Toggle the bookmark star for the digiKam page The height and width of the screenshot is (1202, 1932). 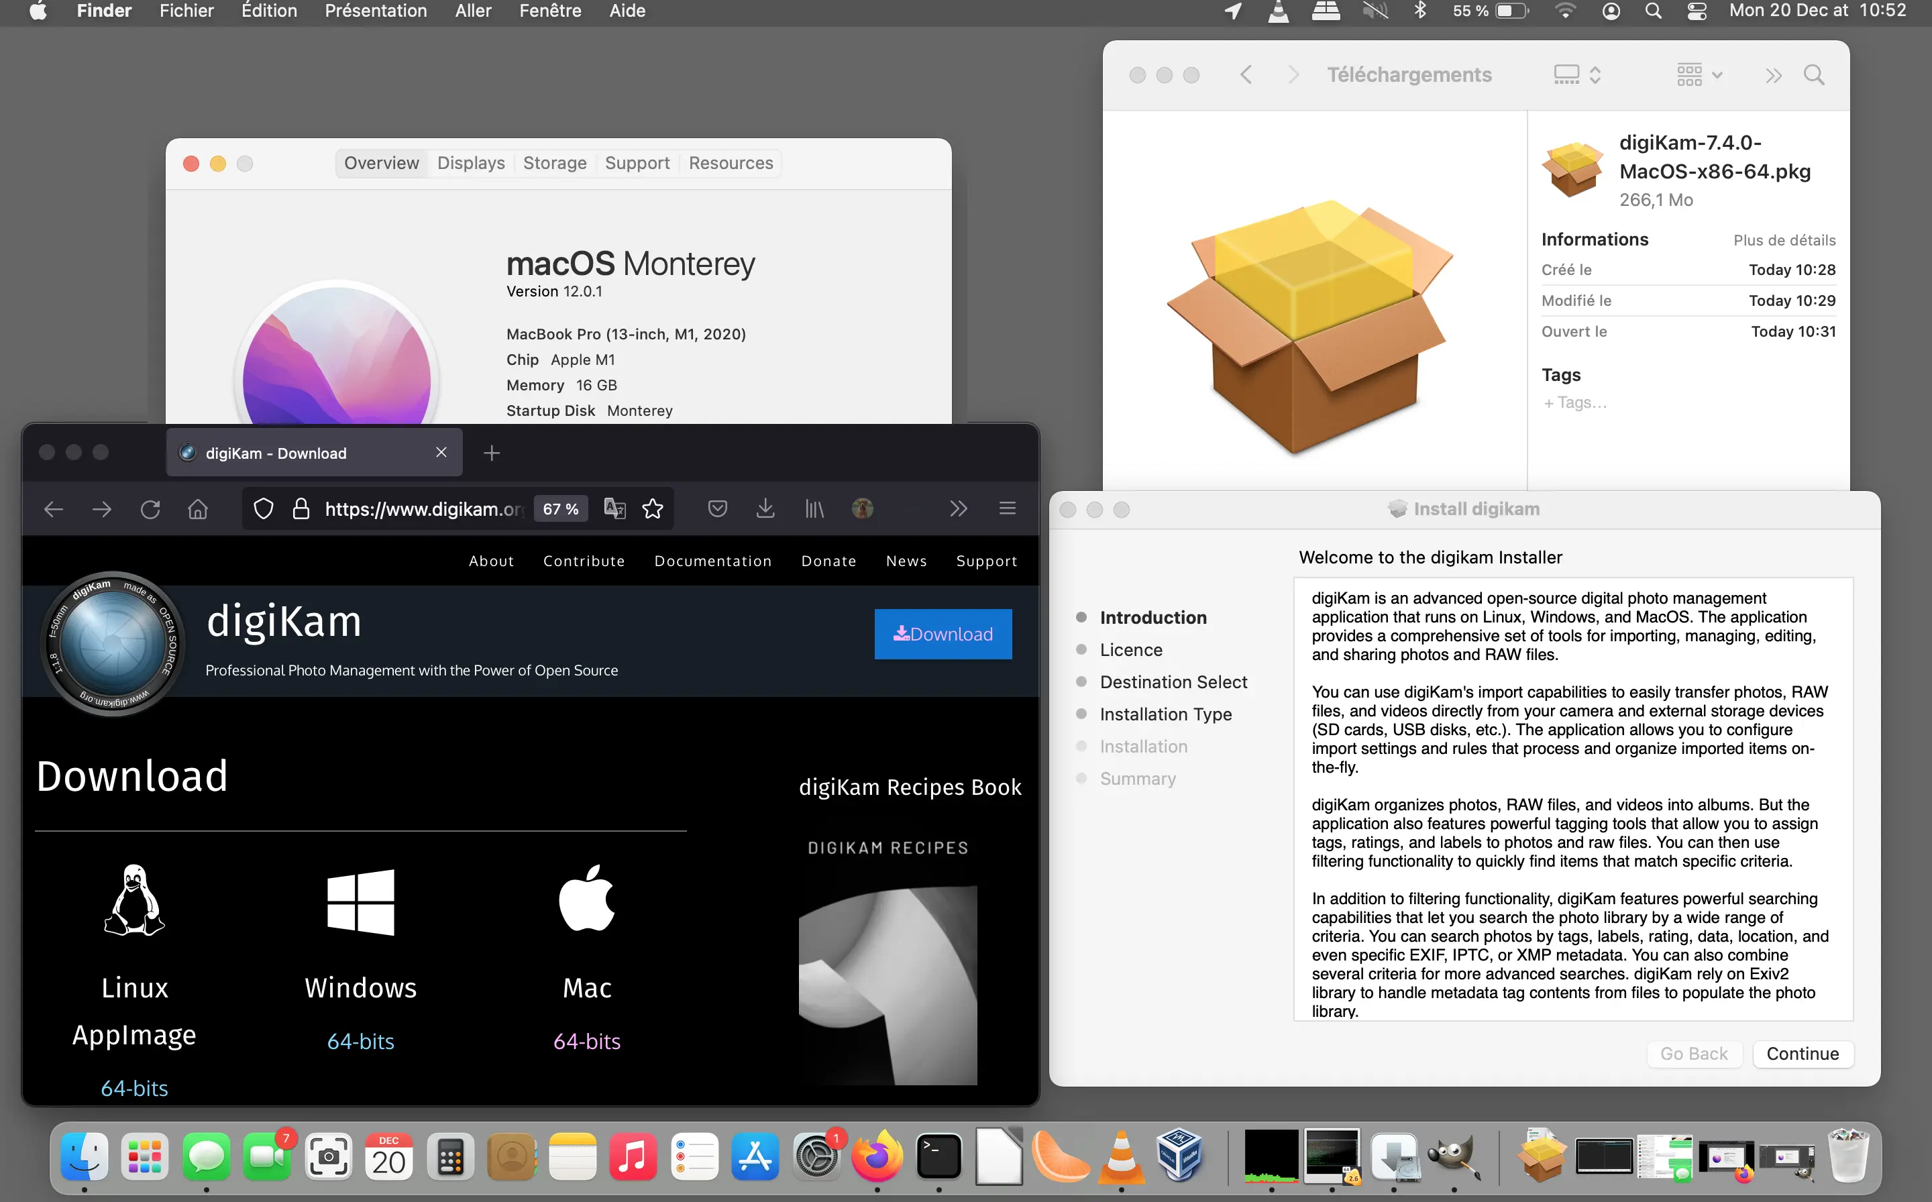[653, 508]
